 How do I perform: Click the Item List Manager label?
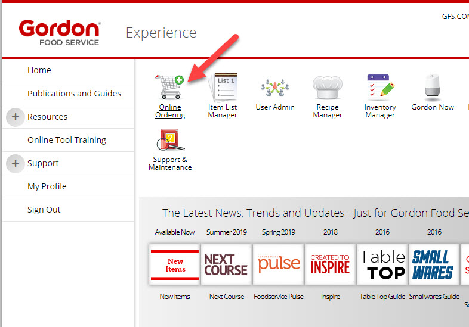click(x=223, y=111)
